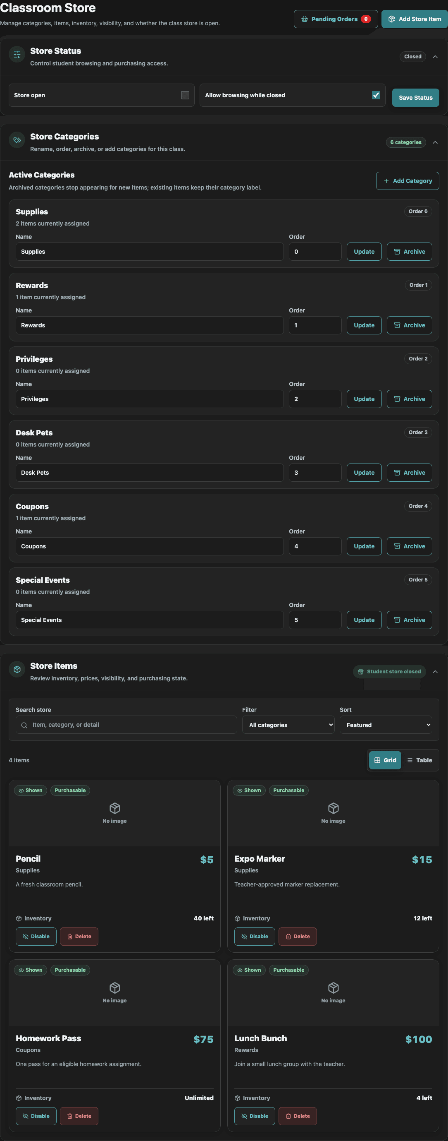Viewport: 448px width, 1141px height.
Task: Disable visibility of the Pencil item
Action: (x=36, y=937)
